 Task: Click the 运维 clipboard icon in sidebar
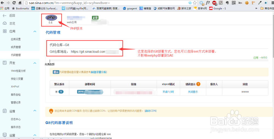coord(5,111)
